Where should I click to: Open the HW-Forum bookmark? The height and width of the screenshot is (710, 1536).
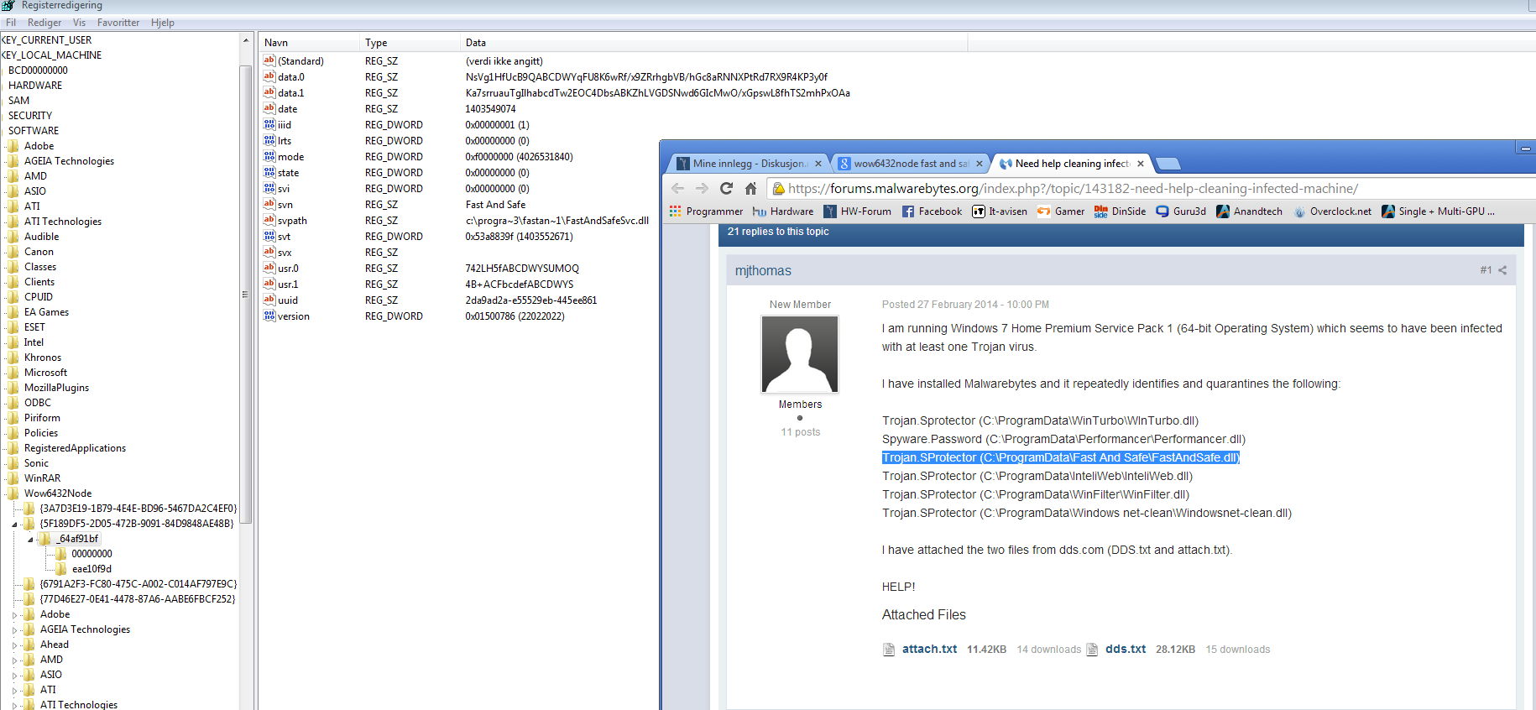coord(858,211)
